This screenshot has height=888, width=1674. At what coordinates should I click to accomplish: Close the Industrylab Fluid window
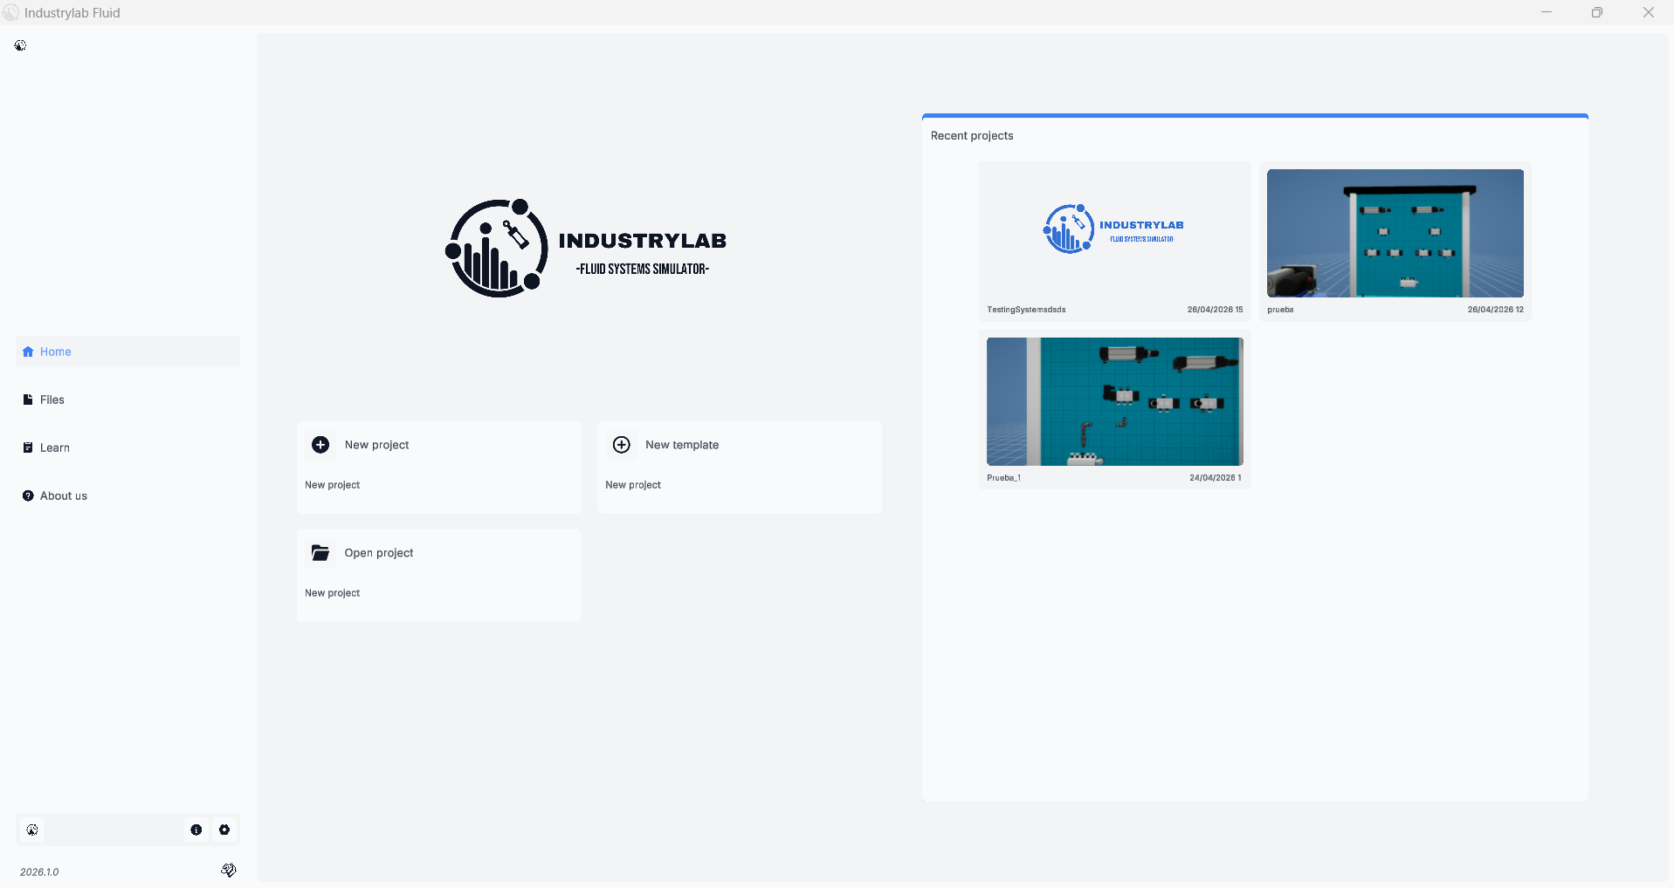[x=1649, y=12]
